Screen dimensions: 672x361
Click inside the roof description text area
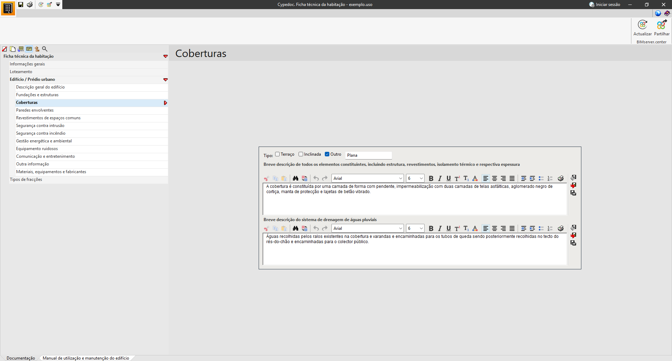415,199
